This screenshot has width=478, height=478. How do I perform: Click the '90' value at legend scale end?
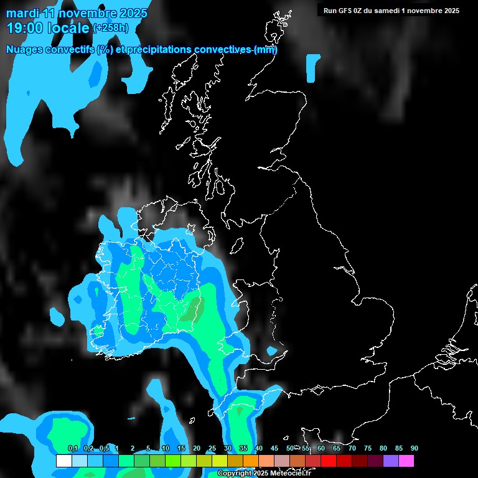coord(415,449)
